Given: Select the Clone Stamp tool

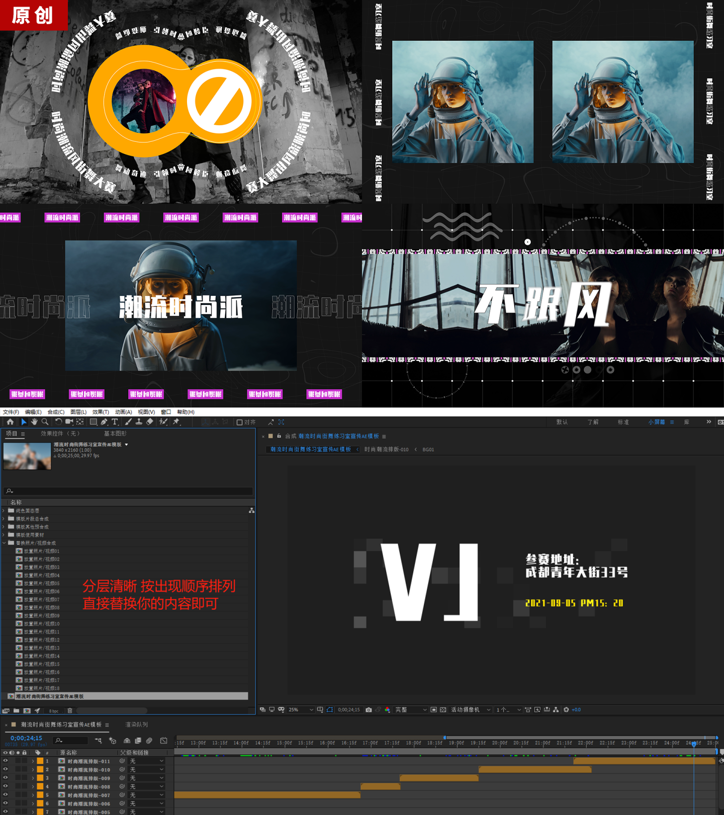Looking at the screenshot, I should point(139,422).
